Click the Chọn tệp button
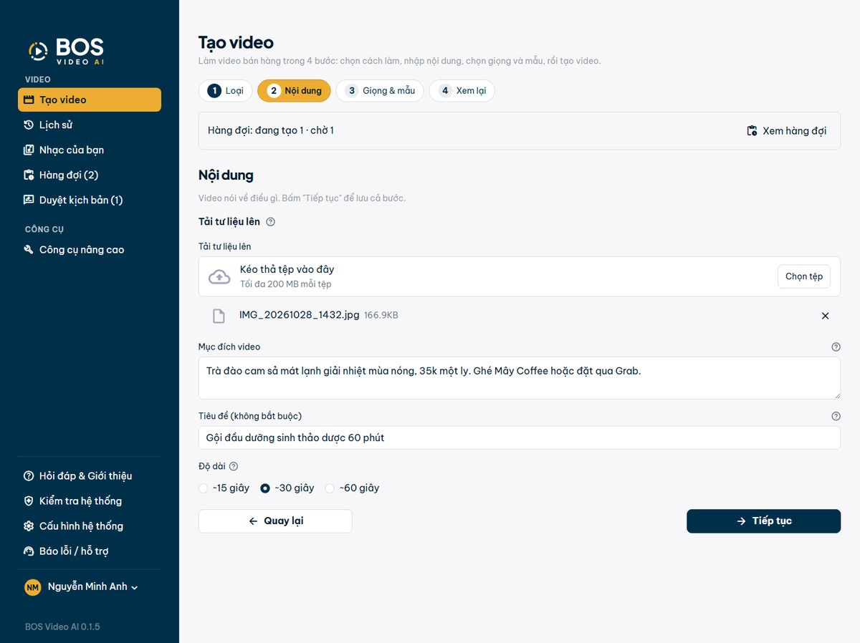This screenshot has height=643, width=860. pyautogui.click(x=804, y=276)
